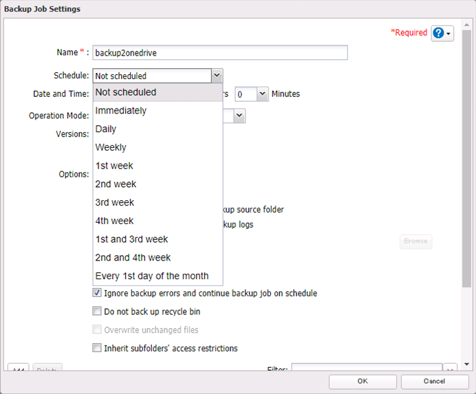Expand the Operation Mode dropdown arrow
Screen dimensions: 476x394
point(239,116)
